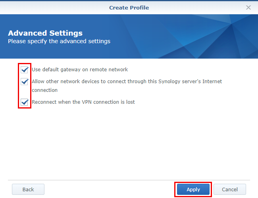Viewport: 258px width, 198px height.
Task: Click the footer space between Back and Apply
Action: click(x=109, y=189)
